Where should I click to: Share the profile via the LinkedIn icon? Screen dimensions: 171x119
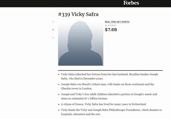pyautogui.click(x=53, y=38)
